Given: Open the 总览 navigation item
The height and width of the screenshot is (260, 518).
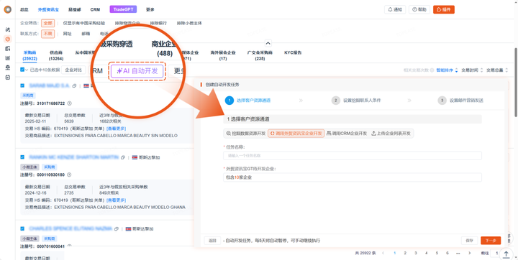Looking at the screenshot, I should [x=24, y=9].
